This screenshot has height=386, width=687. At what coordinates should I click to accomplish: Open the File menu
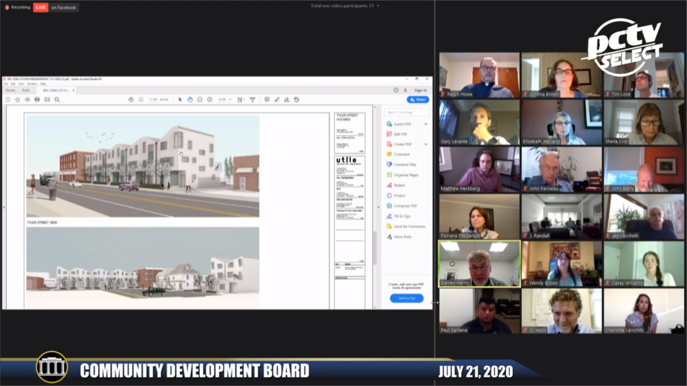click(x=6, y=83)
